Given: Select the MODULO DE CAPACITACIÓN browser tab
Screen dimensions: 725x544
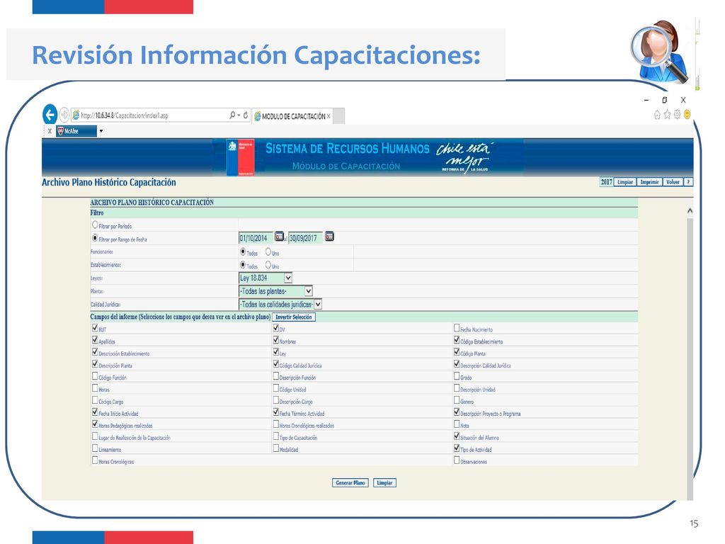Looking at the screenshot, I should pos(292,117).
